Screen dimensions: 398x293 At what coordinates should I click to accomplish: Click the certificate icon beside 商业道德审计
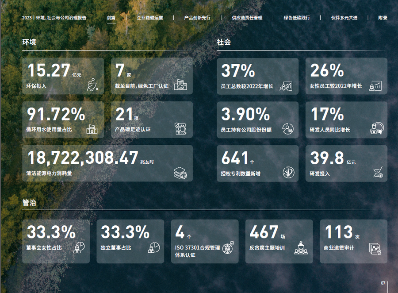click(375, 249)
